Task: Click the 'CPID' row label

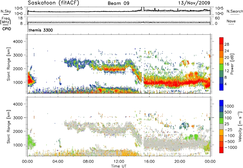Action: pos(7,29)
